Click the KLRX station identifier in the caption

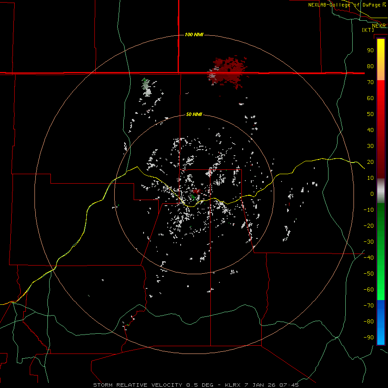[x=233, y=385]
